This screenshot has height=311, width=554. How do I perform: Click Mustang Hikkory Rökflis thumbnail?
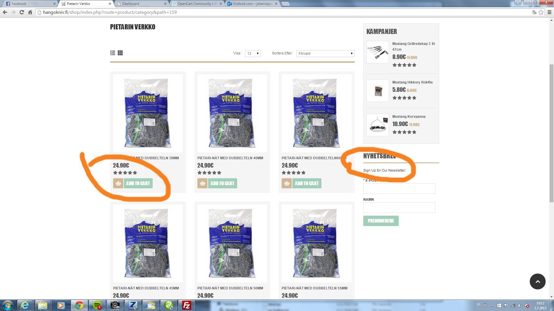(x=378, y=91)
